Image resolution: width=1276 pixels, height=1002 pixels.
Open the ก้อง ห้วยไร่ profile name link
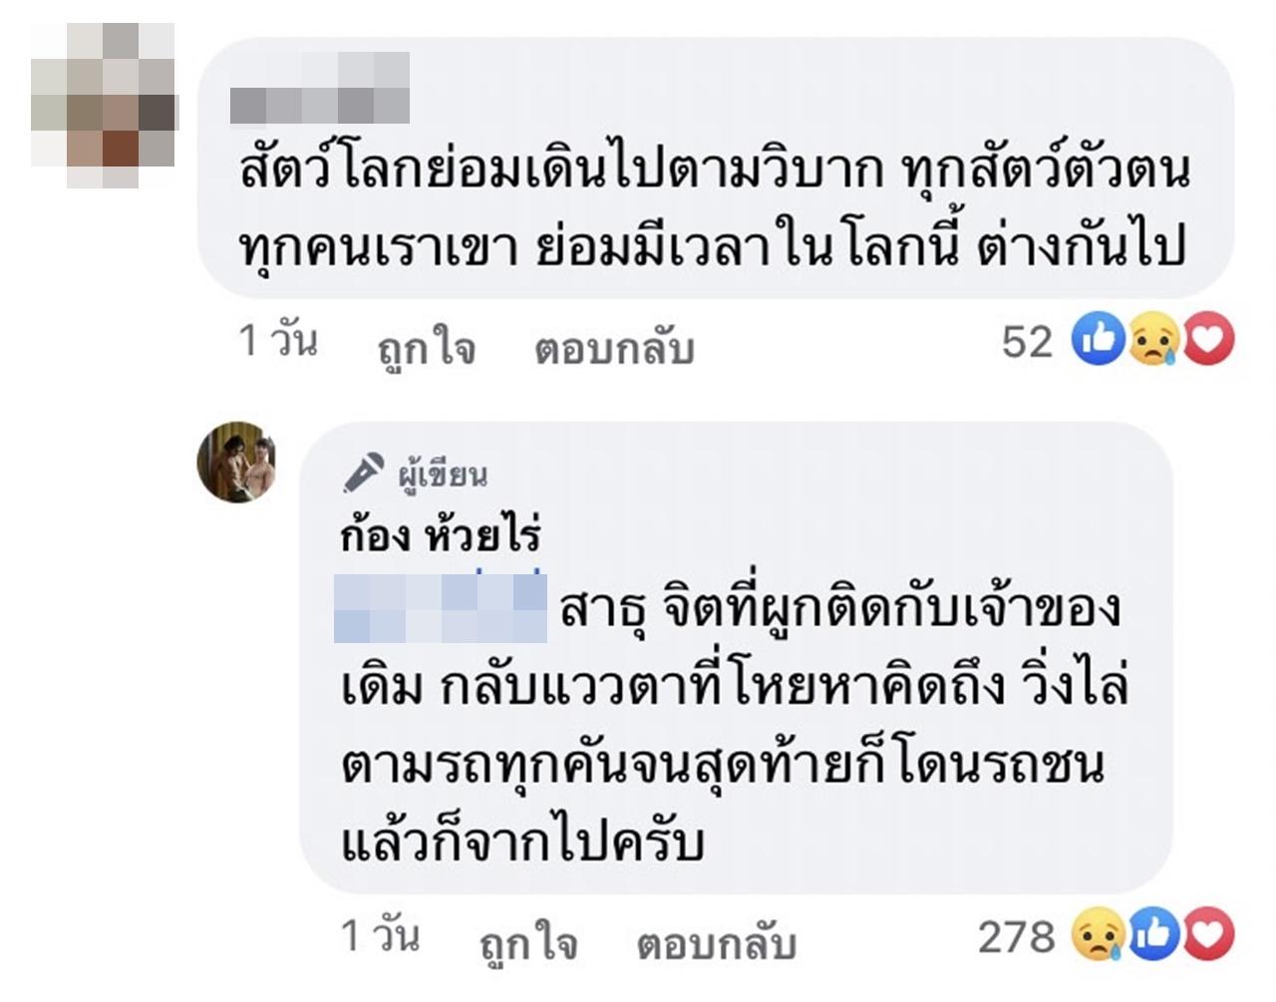(x=440, y=536)
